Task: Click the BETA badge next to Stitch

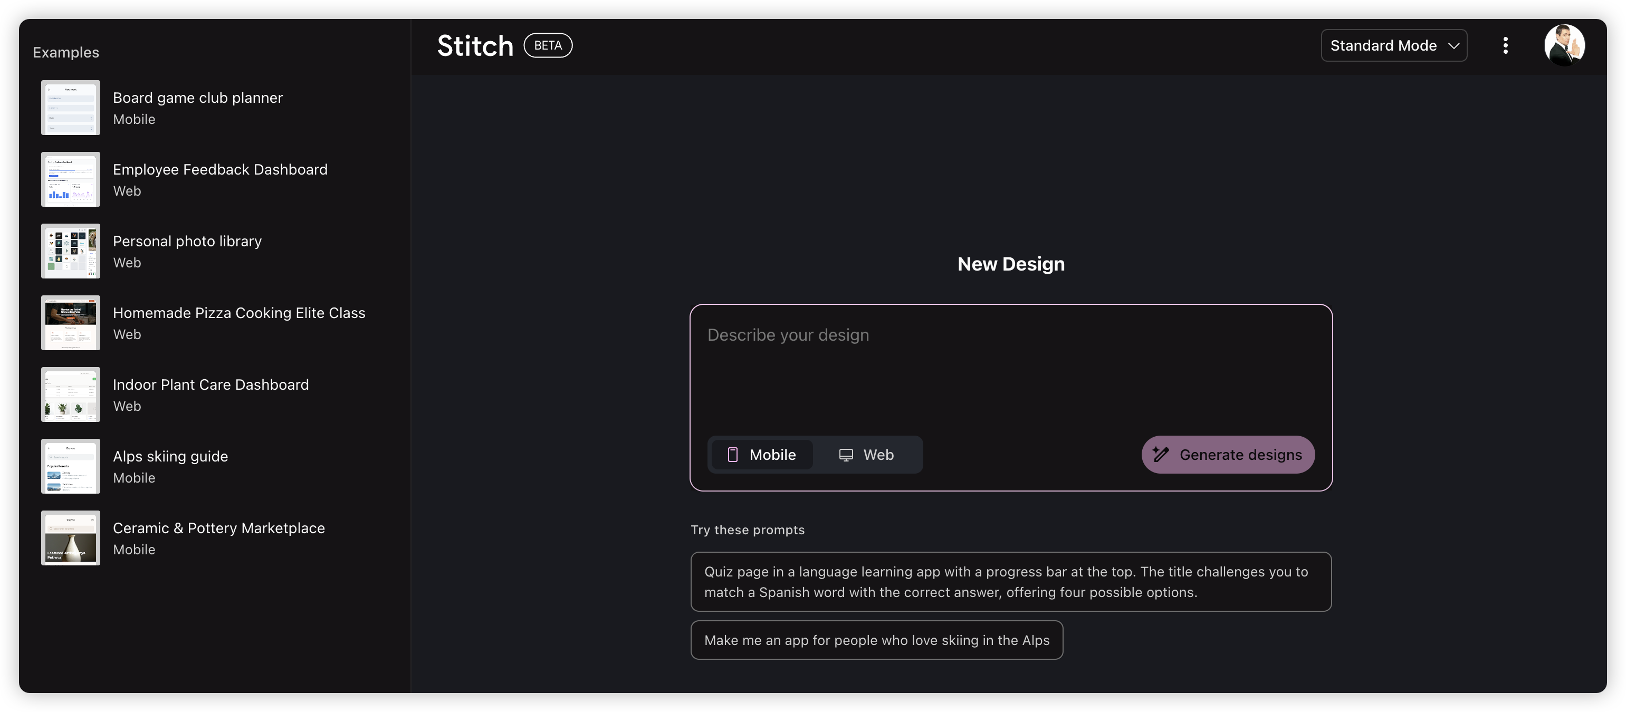Action: tap(548, 45)
